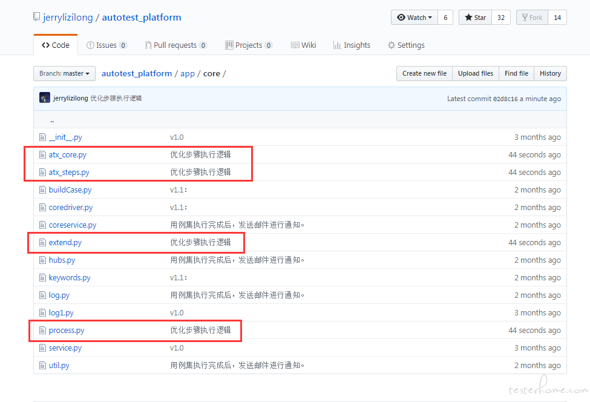Open latest commit 02d8c16
This screenshot has height=402, width=590.
[x=505, y=99]
